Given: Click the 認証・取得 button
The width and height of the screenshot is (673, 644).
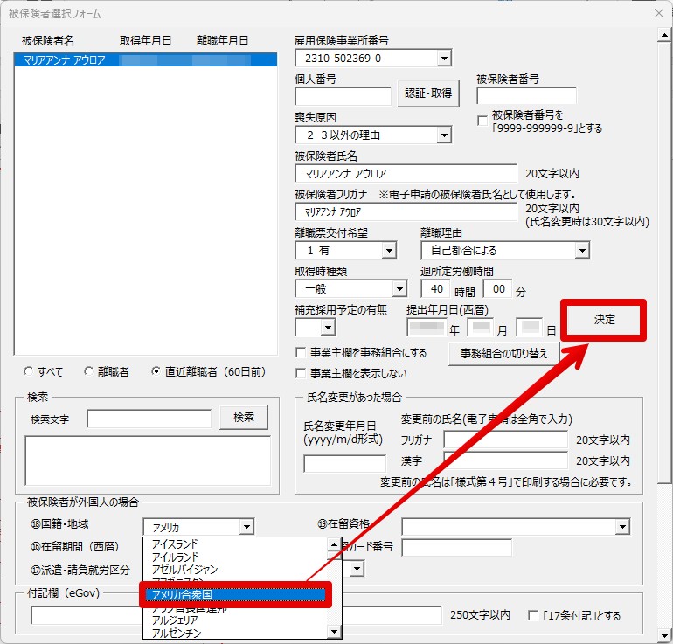Looking at the screenshot, I should 428,93.
